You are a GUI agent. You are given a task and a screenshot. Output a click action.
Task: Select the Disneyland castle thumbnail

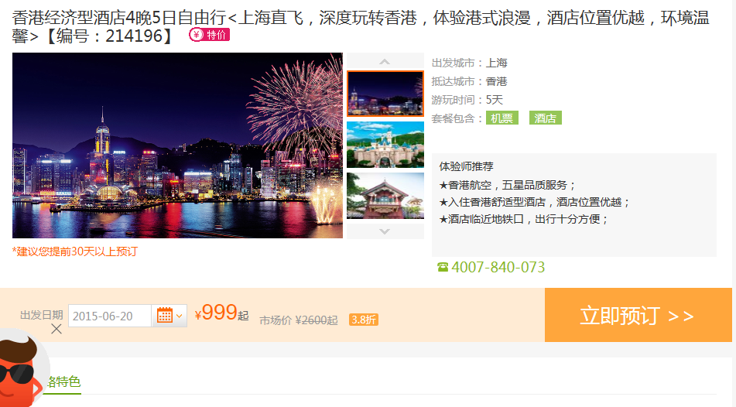[385, 145]
